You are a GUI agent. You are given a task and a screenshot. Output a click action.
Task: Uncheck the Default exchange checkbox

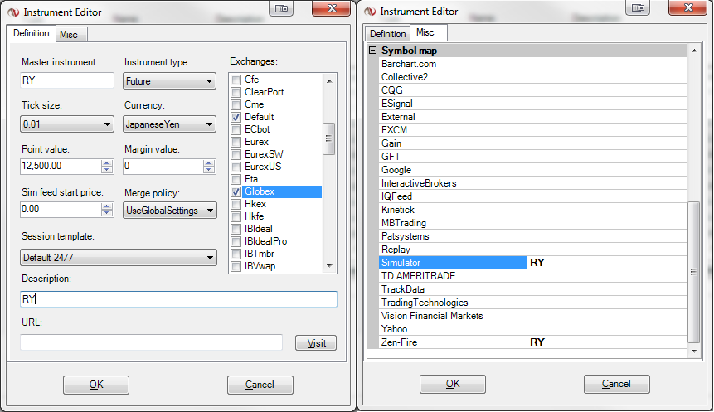pyautogui.click(x=236, y=117)
